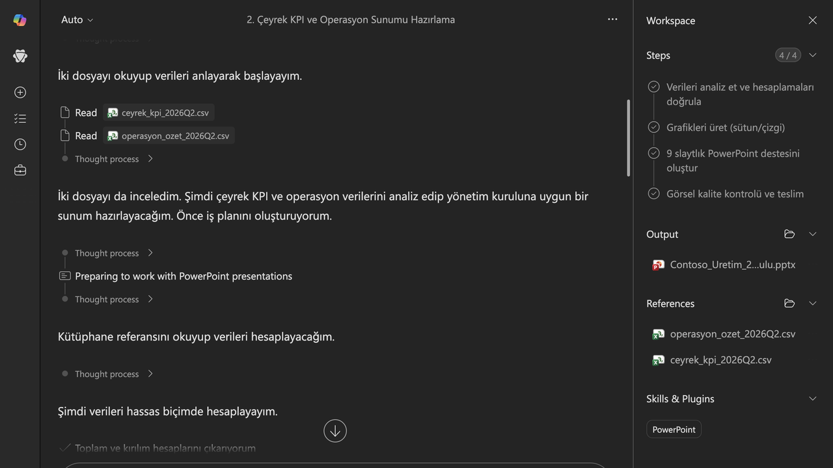Click check circle for Verileri analiz et step
This screenshot has width=833, height=468.
tap(654, 87)
